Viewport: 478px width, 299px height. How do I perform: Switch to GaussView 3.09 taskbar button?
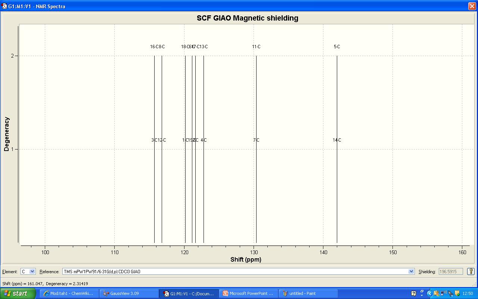[128, 293]
